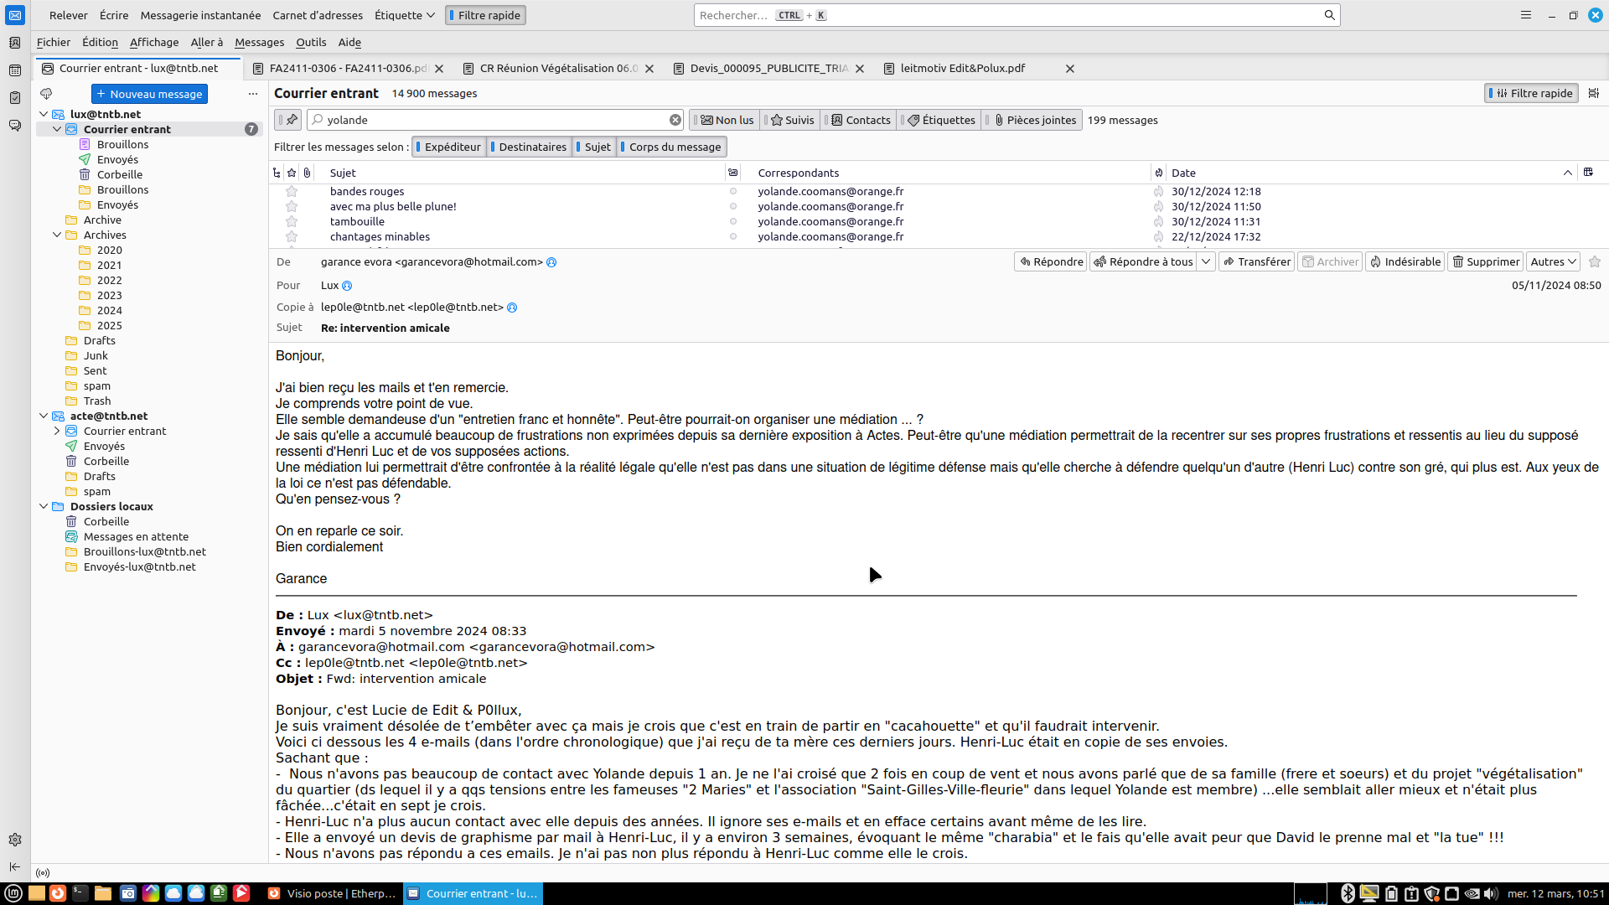Open the Outils menu
This screenshot has width=1609, height=905.
point(311,42)
